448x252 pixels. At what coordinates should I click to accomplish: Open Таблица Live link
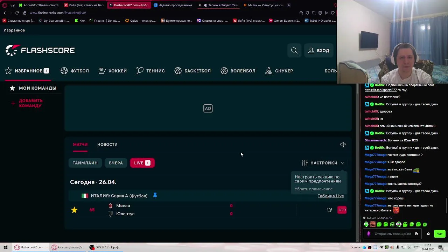(x=331, y=196)
